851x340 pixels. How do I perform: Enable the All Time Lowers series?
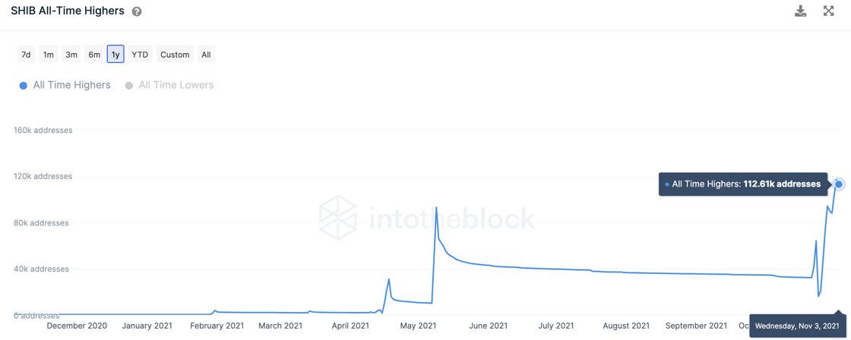click(x=176, y=85)
